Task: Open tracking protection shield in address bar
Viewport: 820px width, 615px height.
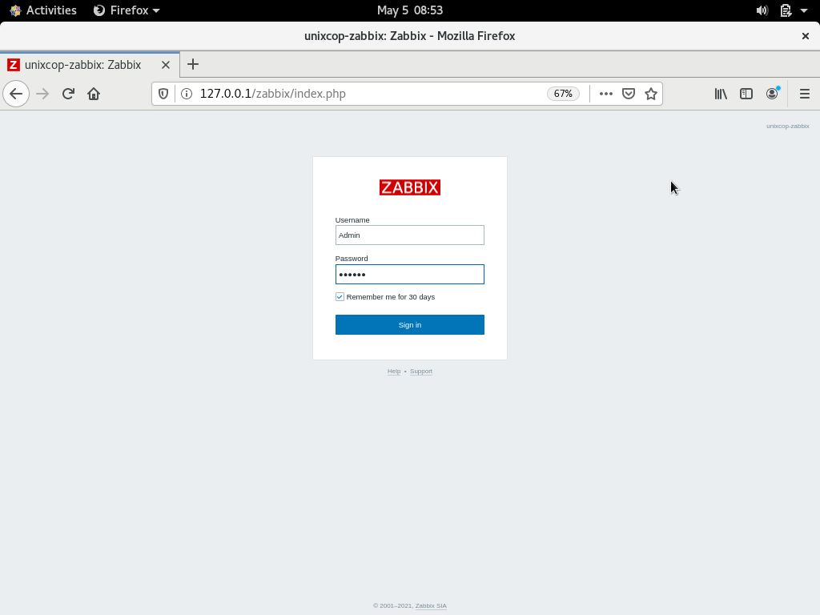Action: (x=163, y=94)
